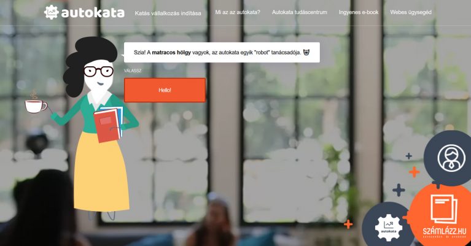This screenshot has height=246, width=471.
Task: Select Webes ügysegéd in navigation
Action: [x=411, y=12]
